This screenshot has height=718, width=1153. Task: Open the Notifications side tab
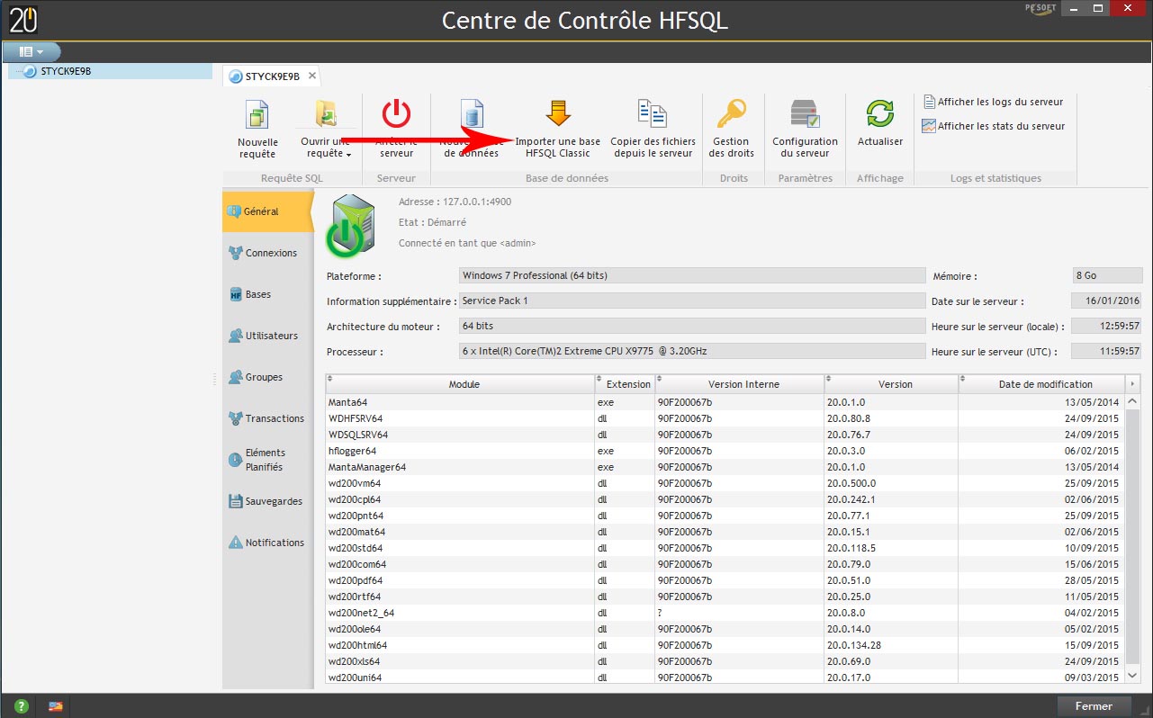(267, 543)
